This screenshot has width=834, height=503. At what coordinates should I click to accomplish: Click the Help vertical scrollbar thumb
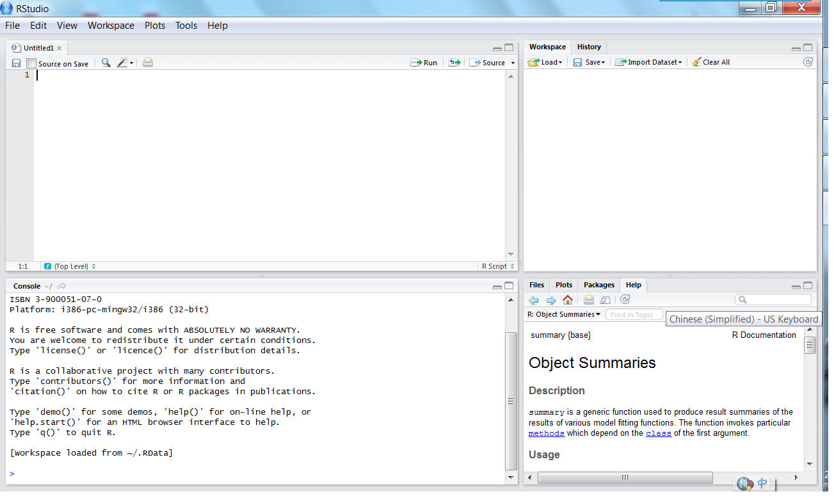[x=810, y=344]
